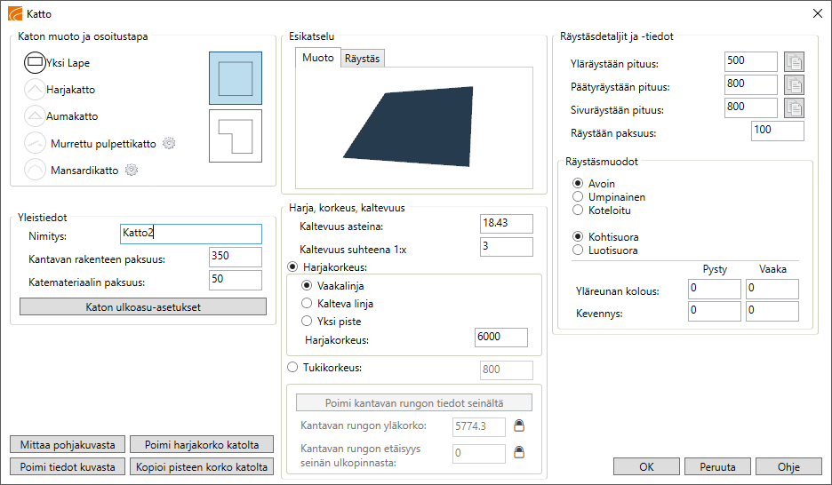Choose the L-shaped roof outline thumbnail
The height and width of the screenshot is (485, 832).
tap(236, 136)
